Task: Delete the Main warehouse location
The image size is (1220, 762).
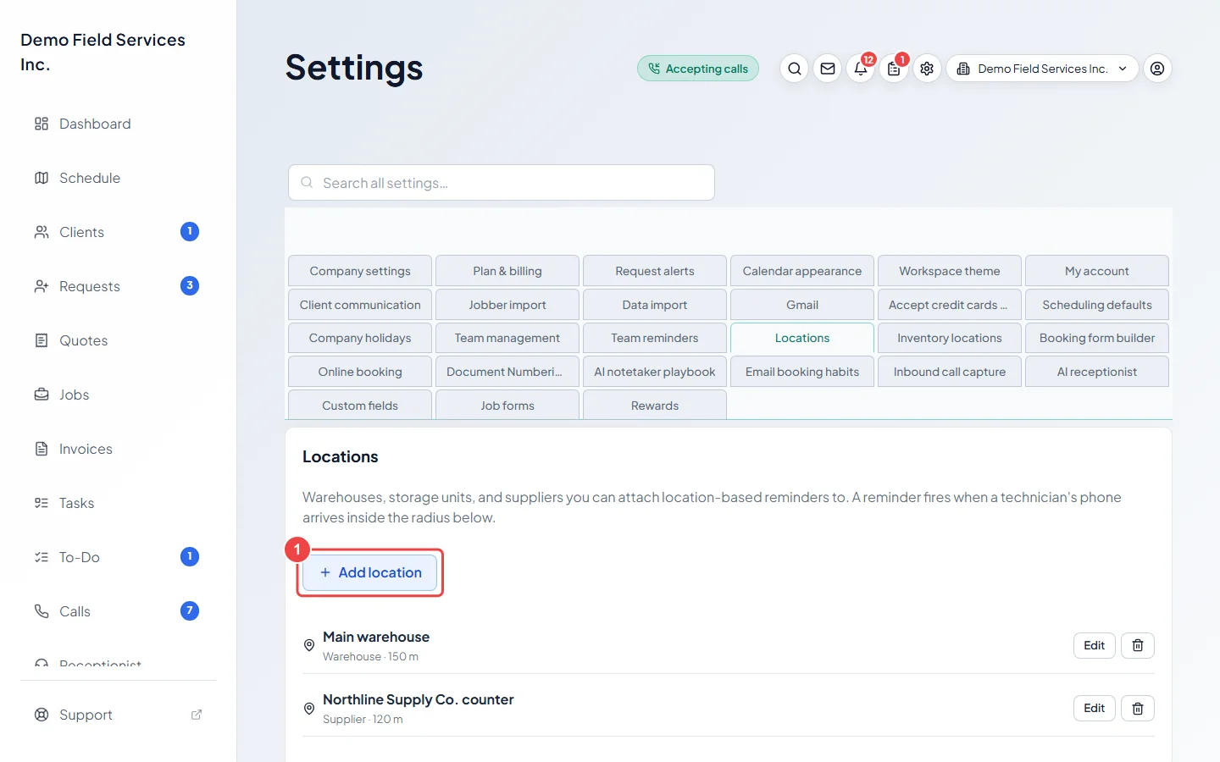Action: coord(1138,645)
